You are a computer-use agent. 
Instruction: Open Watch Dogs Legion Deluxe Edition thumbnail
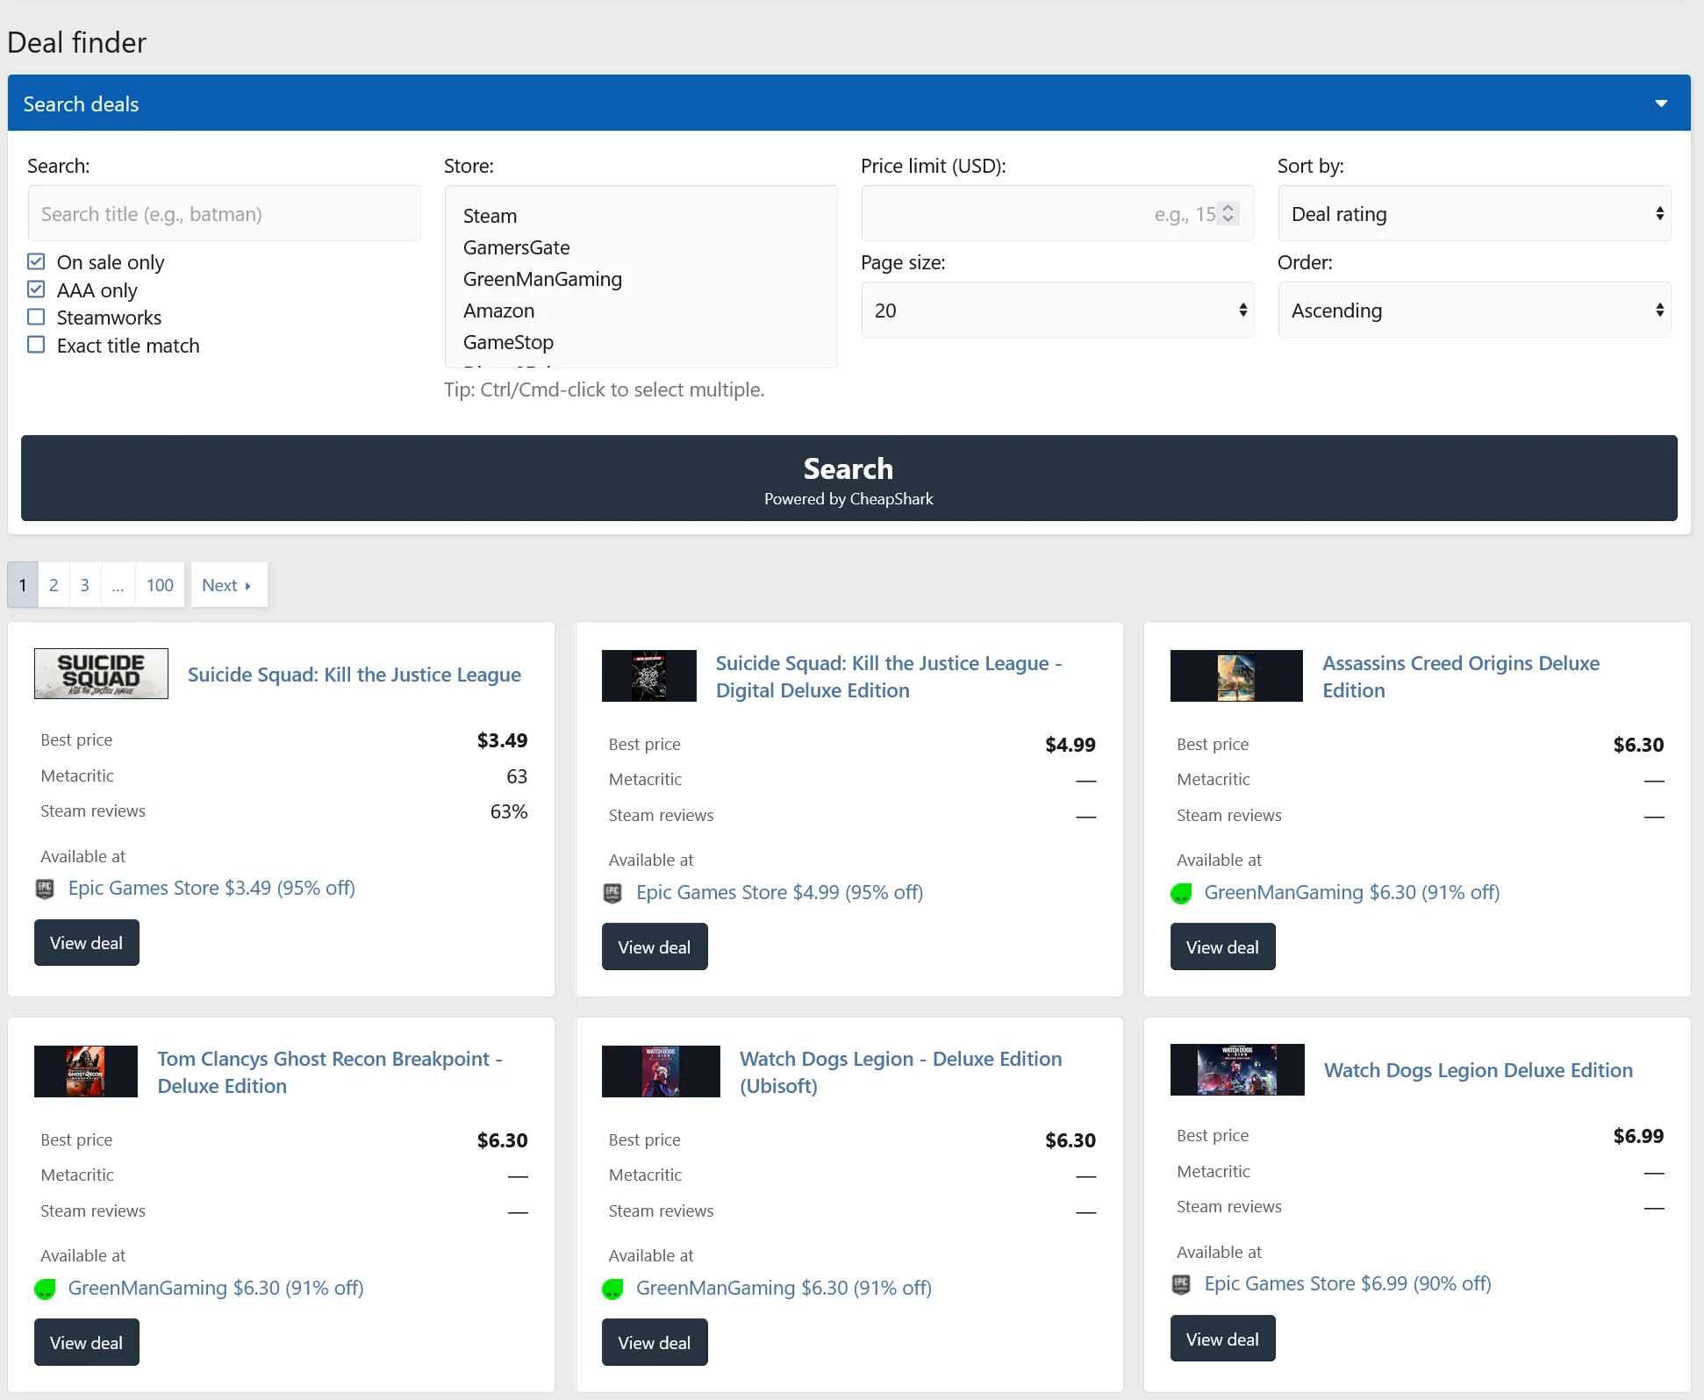pyautogui.click(x=1237, y=1069)
